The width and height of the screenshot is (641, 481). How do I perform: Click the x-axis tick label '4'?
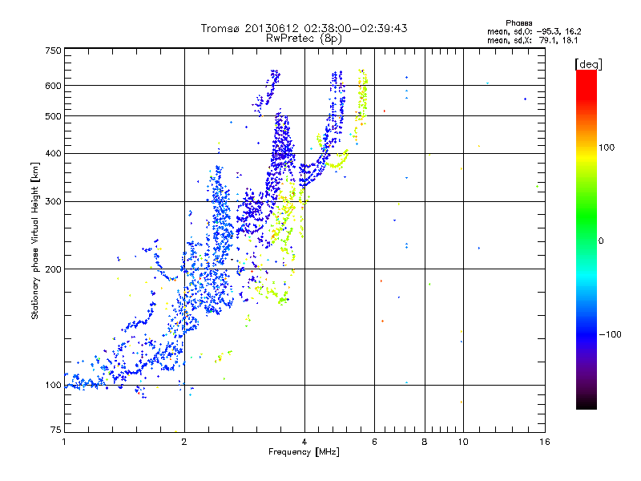[304, 442]
